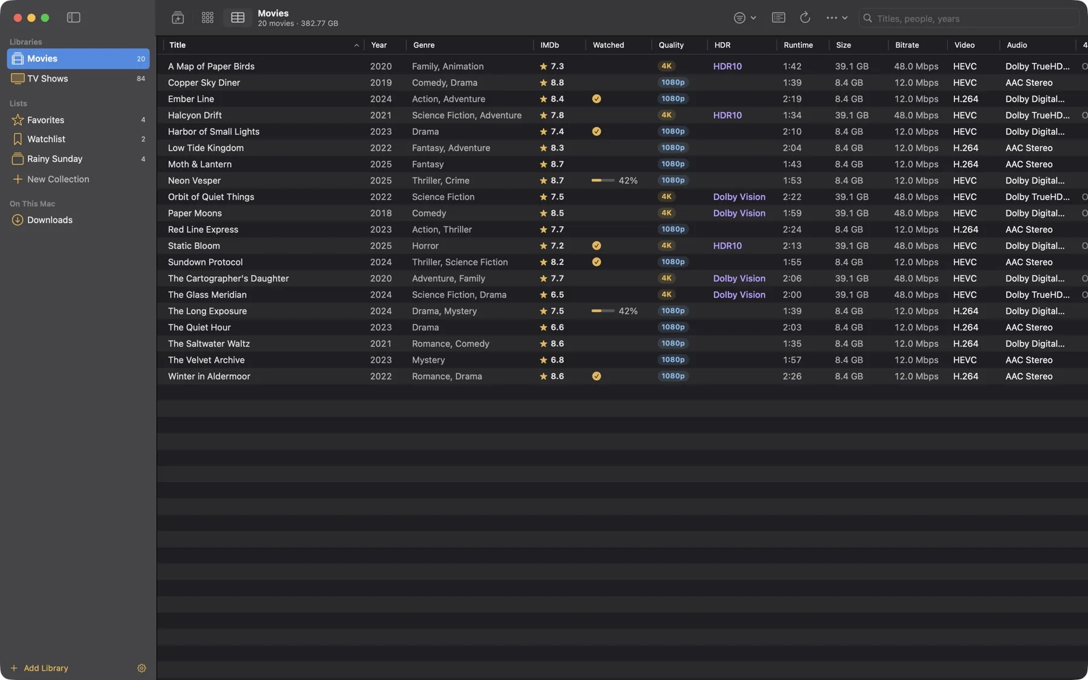Click the Dolby Vision label for The Glass Meridian
The height and width of the screenshot is (680, 1088).
click(739, 295)
